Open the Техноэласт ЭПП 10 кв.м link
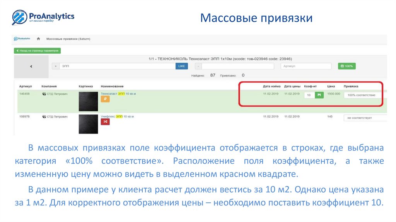Viewport: 396px width, 222px height. click(x=118, y=94)
